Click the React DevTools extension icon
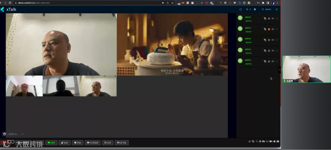Image resolution: width=331 pixels, height=150 pixels. [x=202, y=3]
